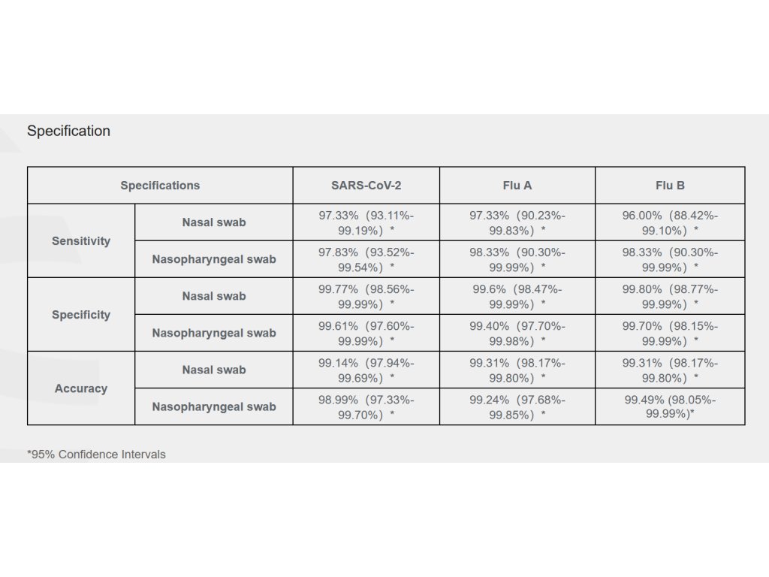Click the 99.77% SARS-CoV-2 specificity cell
The height and width of the screenshot is (577, 769).
click(366, 296)
